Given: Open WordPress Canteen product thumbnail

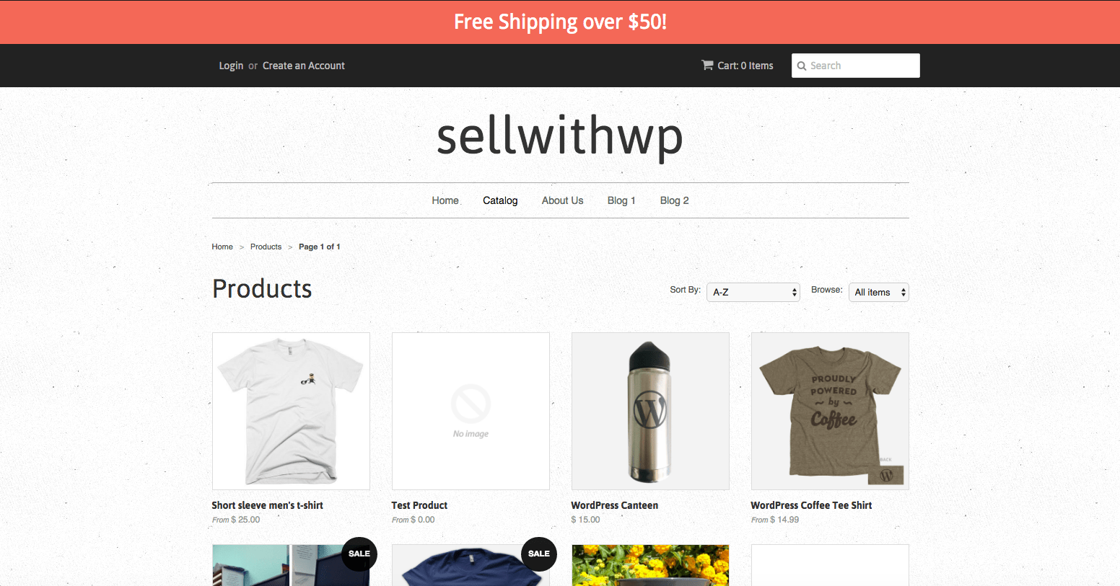Looking at the screenshot, I should click(x=650, y=411).
